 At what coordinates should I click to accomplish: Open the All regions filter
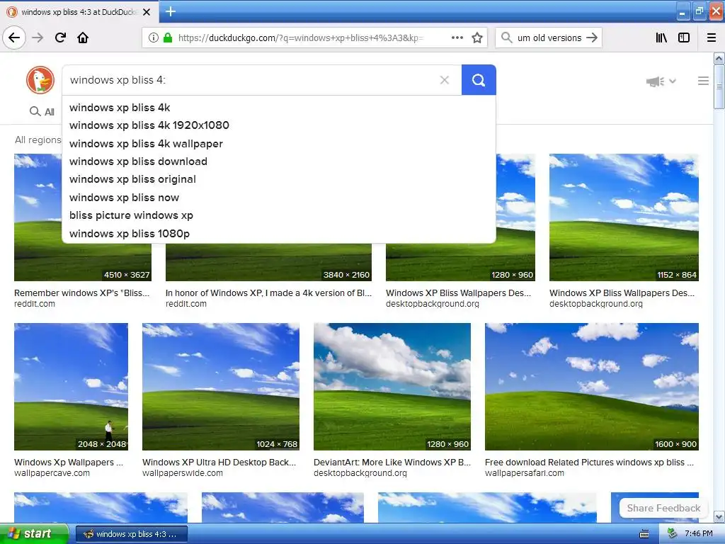click(x=38, y=140)
